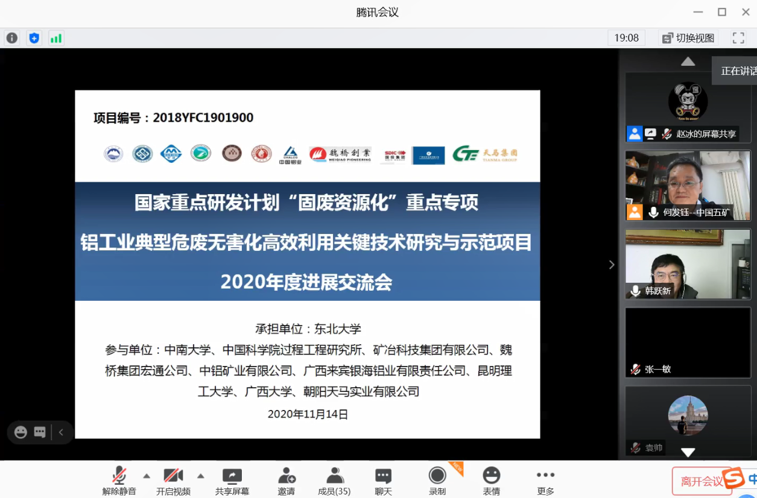The image size is (757, 498).
Task: Collapse participant video sidebar with chevron
Action: (612, 265)
